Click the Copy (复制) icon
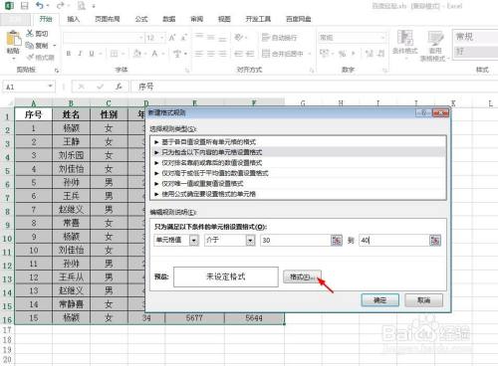The image size is (498, 366). (x=30, y=45)
